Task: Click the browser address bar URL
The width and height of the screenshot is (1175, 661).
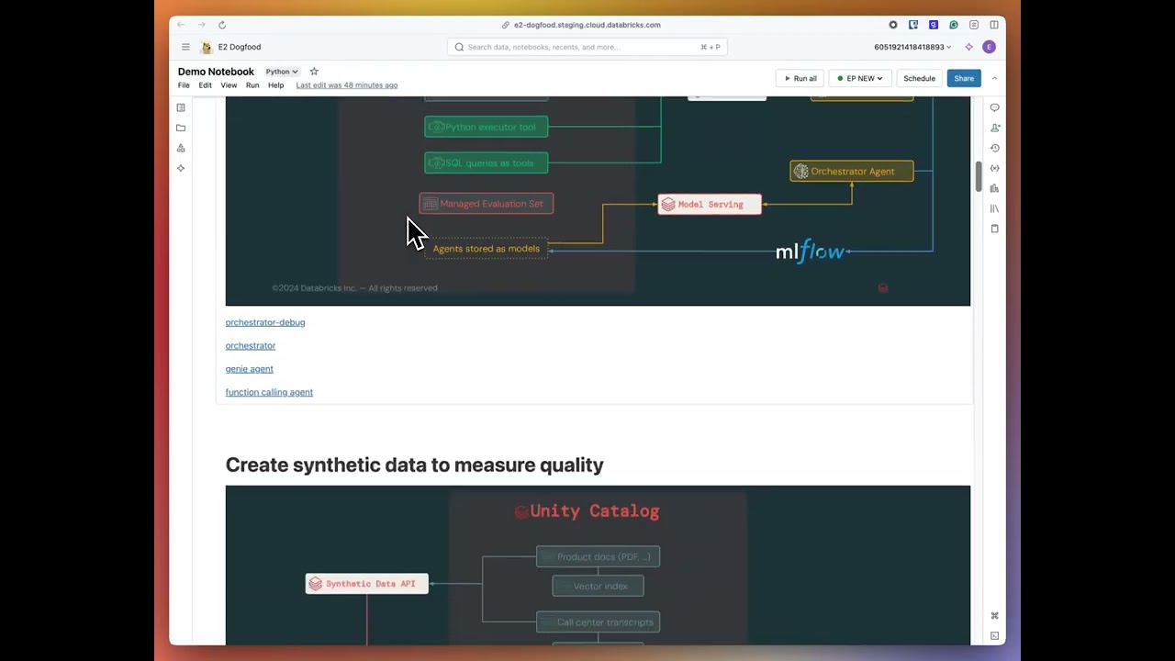Action: pos(587,25)
